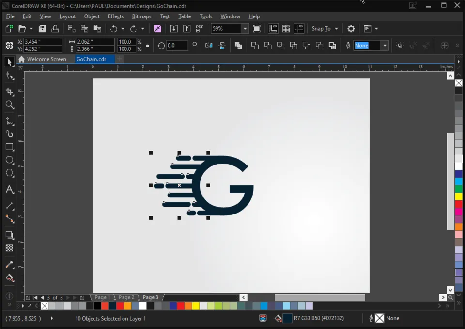Screen dimensions: 465x329
Task: Click the X position input field
Action: pyautogui.click(x=43, y=42)
